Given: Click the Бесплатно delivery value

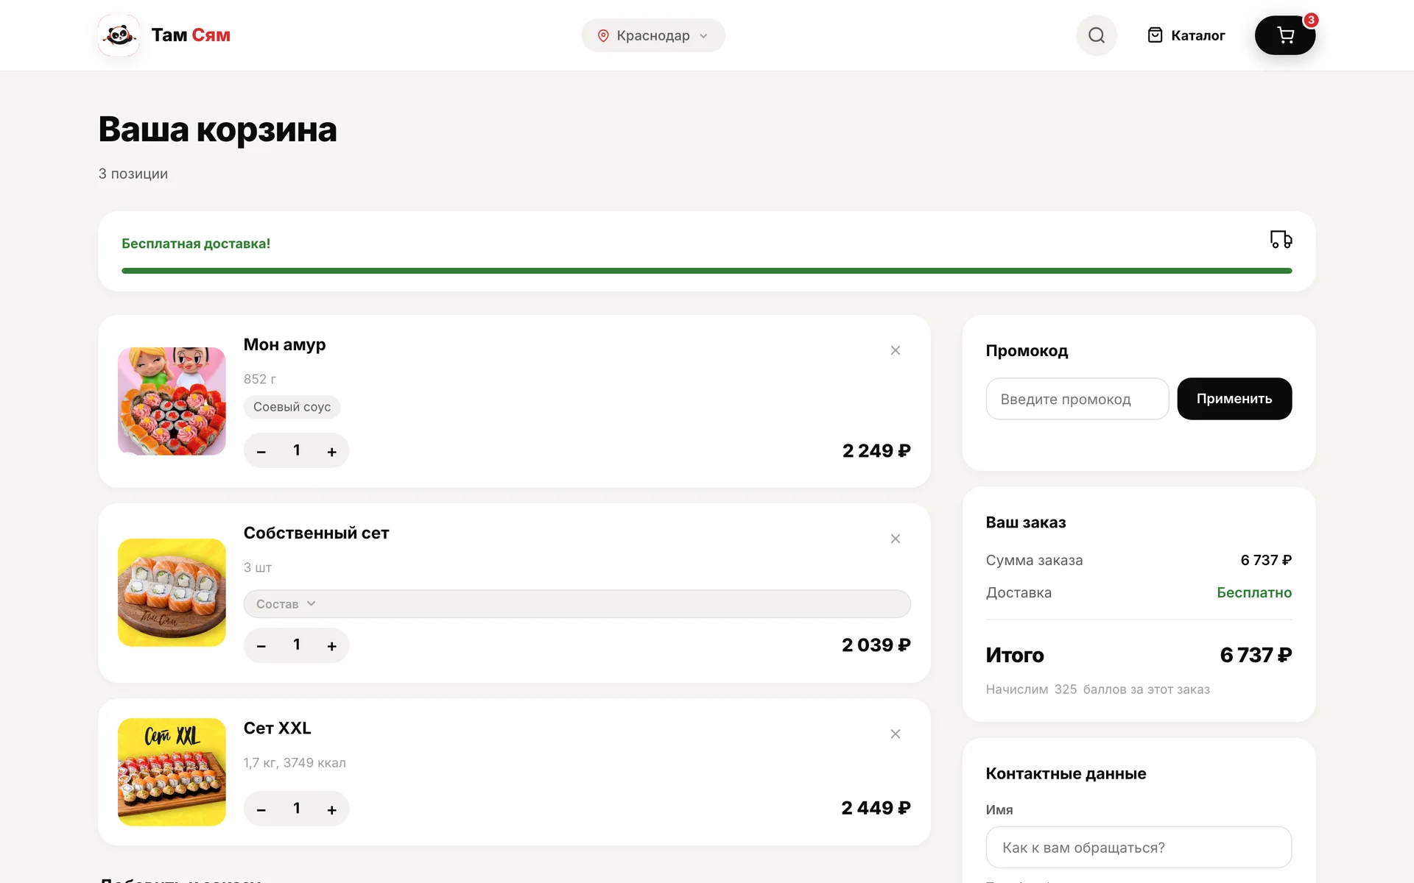Looking at the screenshot, I should [x=1254, y=592].
